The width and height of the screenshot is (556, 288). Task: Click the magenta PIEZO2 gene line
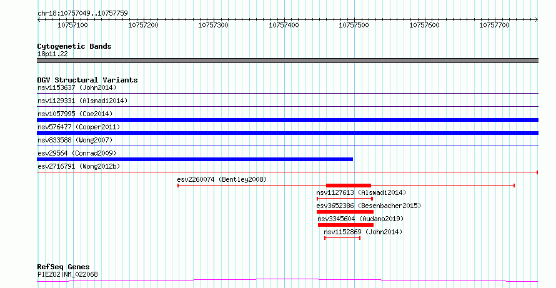click(x=287, y=281)
